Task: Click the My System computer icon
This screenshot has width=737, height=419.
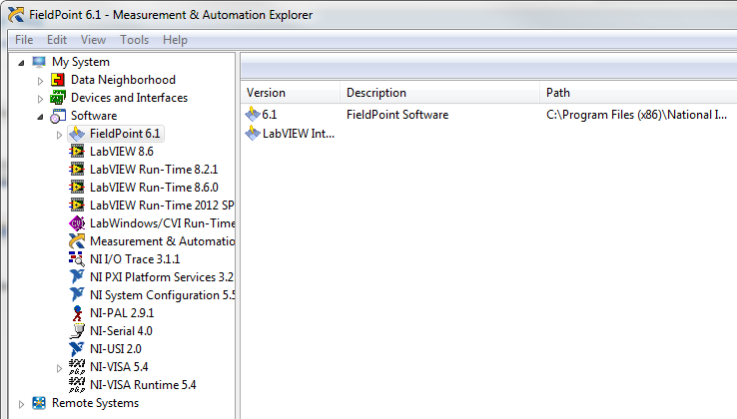Action: click(39, 62)
